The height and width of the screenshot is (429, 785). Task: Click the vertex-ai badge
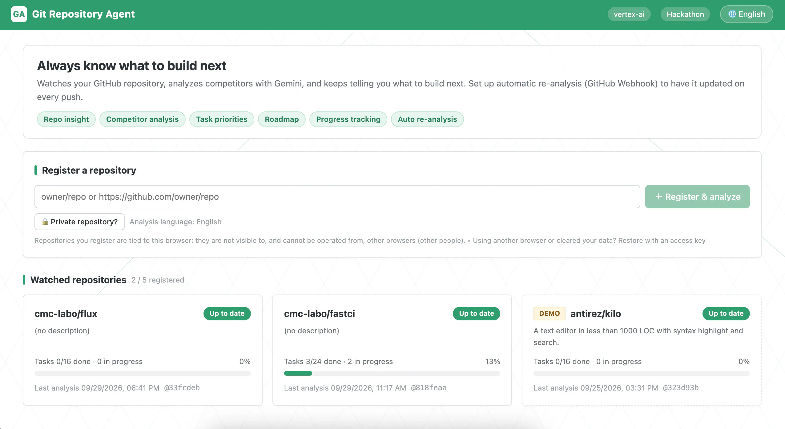[629, 14]
